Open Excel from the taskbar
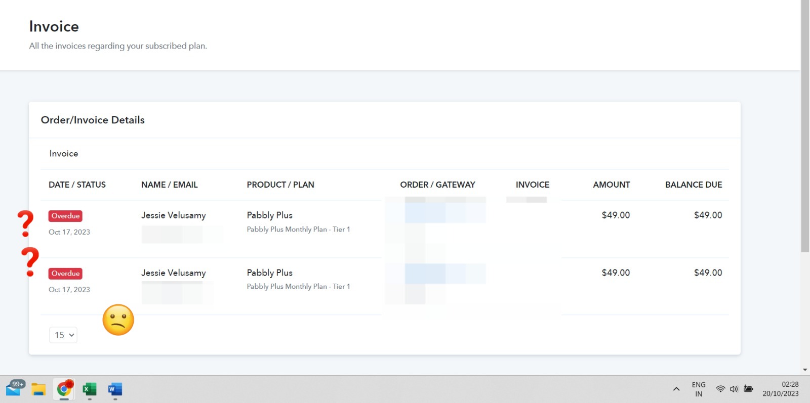 pos(90,389)
